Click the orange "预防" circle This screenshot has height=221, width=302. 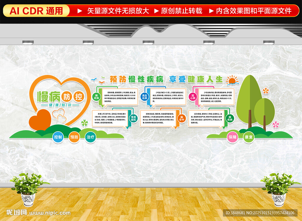click(x=74, y=137)
